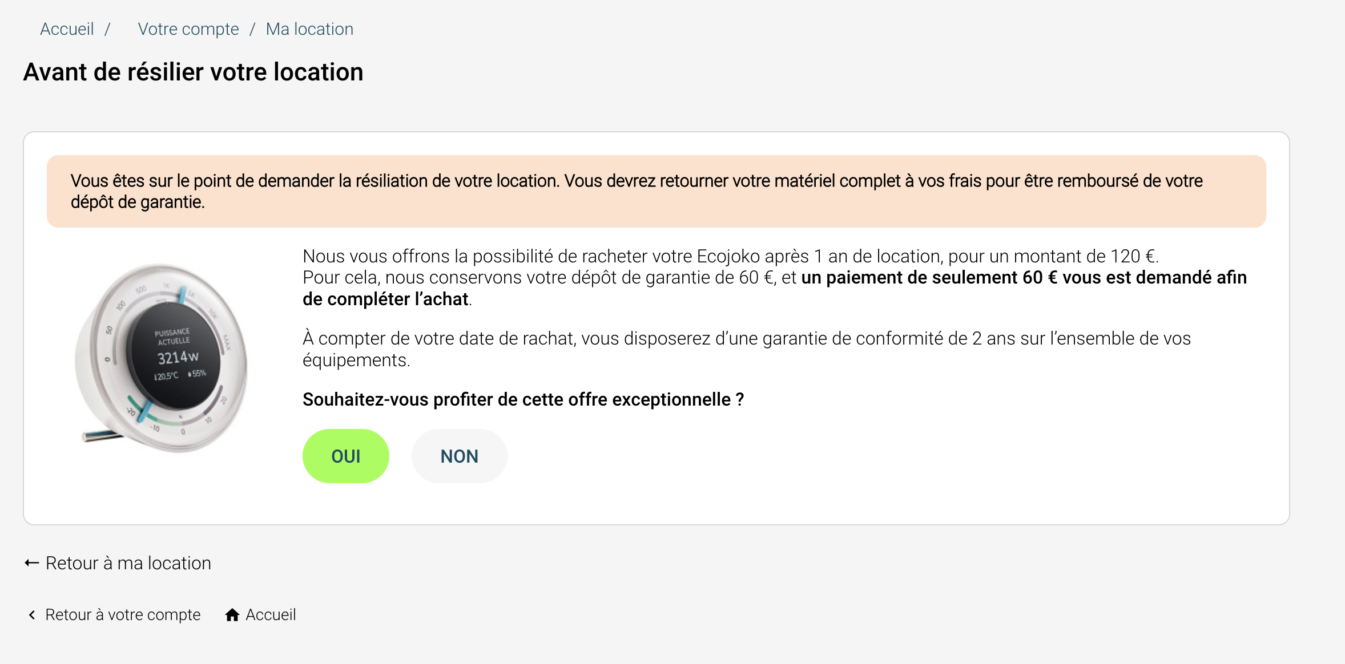
Task: Click the Souhaitez-vous profiter question text
Action: point(523,399)
